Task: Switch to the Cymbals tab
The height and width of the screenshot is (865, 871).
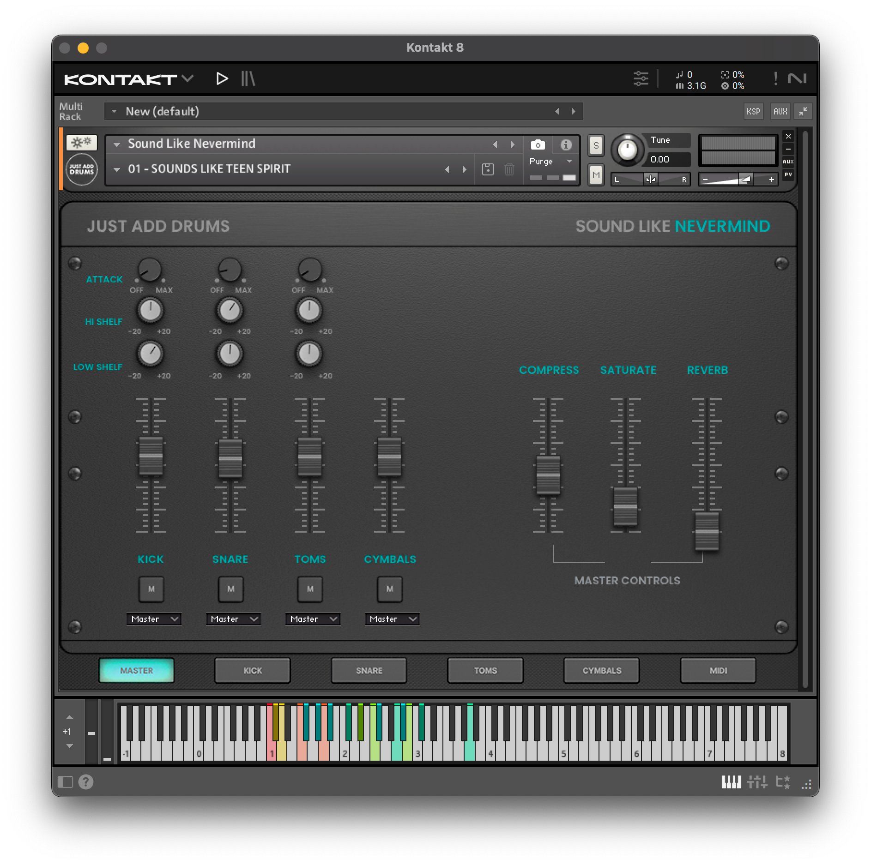Action: [602, 671]
